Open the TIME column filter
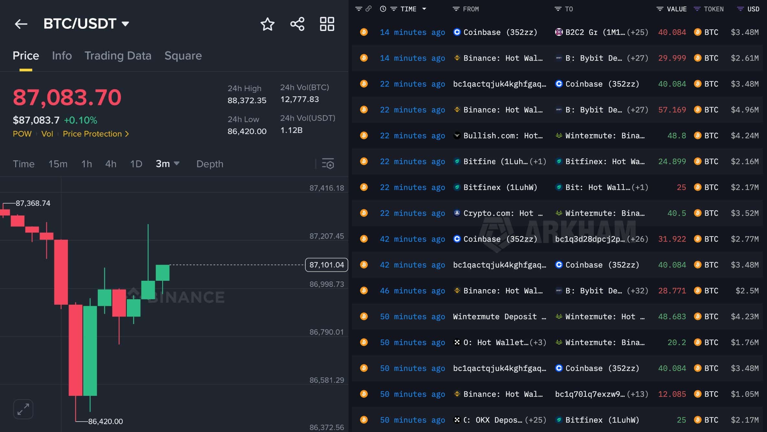Viewport: 767px width, 432px height. point(394,9)
